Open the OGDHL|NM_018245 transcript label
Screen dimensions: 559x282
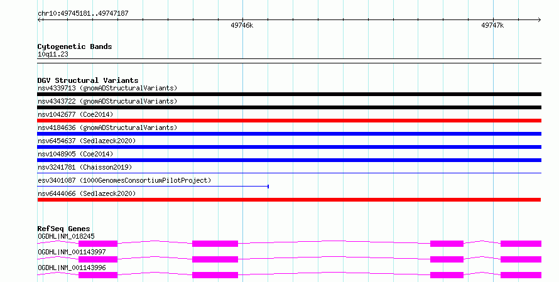pos(66,236)
